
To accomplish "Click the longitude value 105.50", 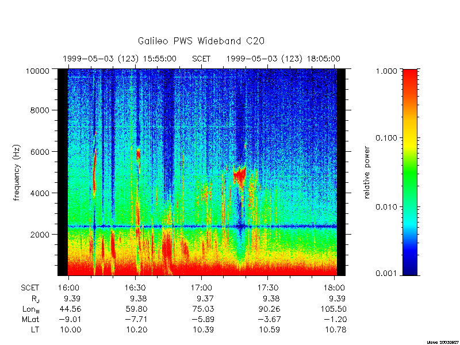I will coord(334,309).
